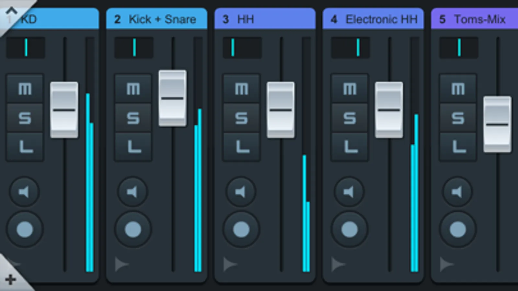Image resolution: width=518 pixels, height=291 pixels.
Task: Select the Electronic HH channel header
Action: (373, 19)
